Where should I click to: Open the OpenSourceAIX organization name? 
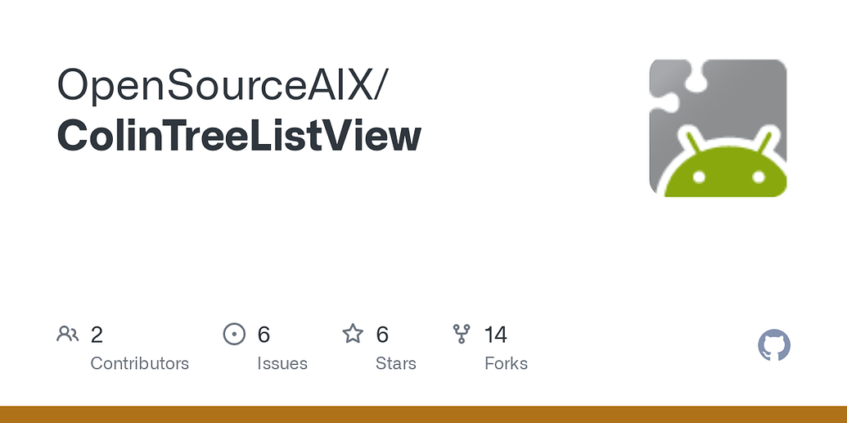[x=223, y=84]
